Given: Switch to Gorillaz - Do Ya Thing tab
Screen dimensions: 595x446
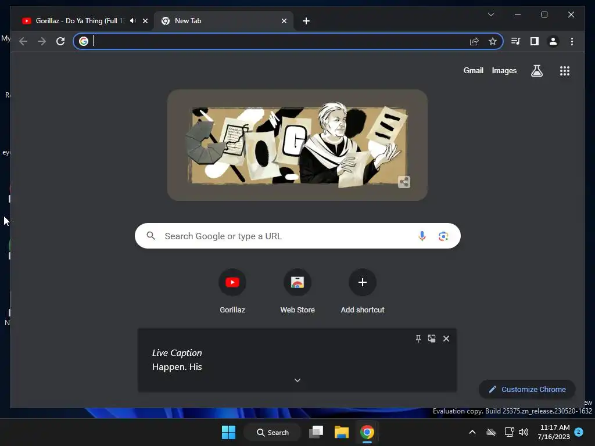Looking at the screenshot, I should tap(80, 21).
